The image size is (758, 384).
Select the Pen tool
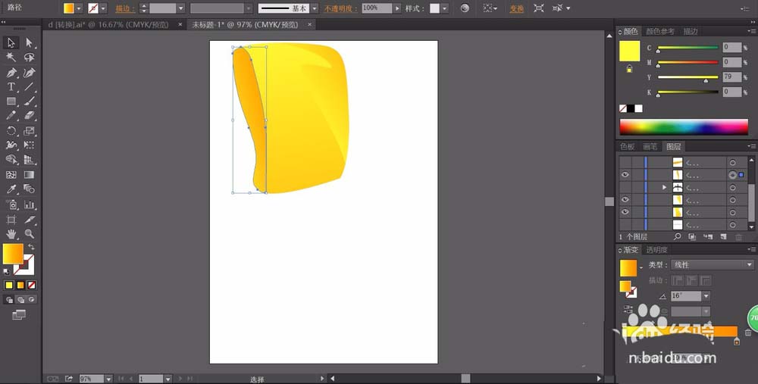[x=11, y=73]
